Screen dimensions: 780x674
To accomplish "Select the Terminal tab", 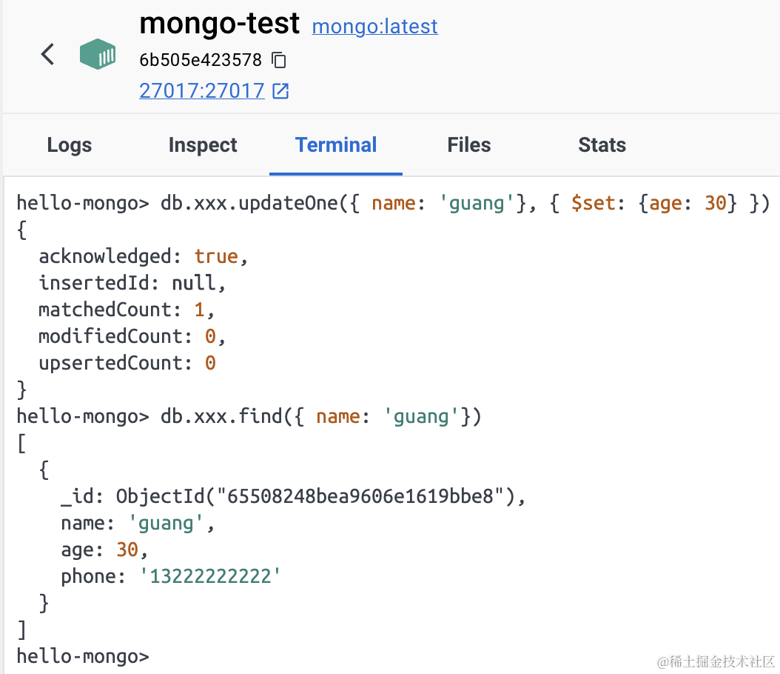I will 336,145.
